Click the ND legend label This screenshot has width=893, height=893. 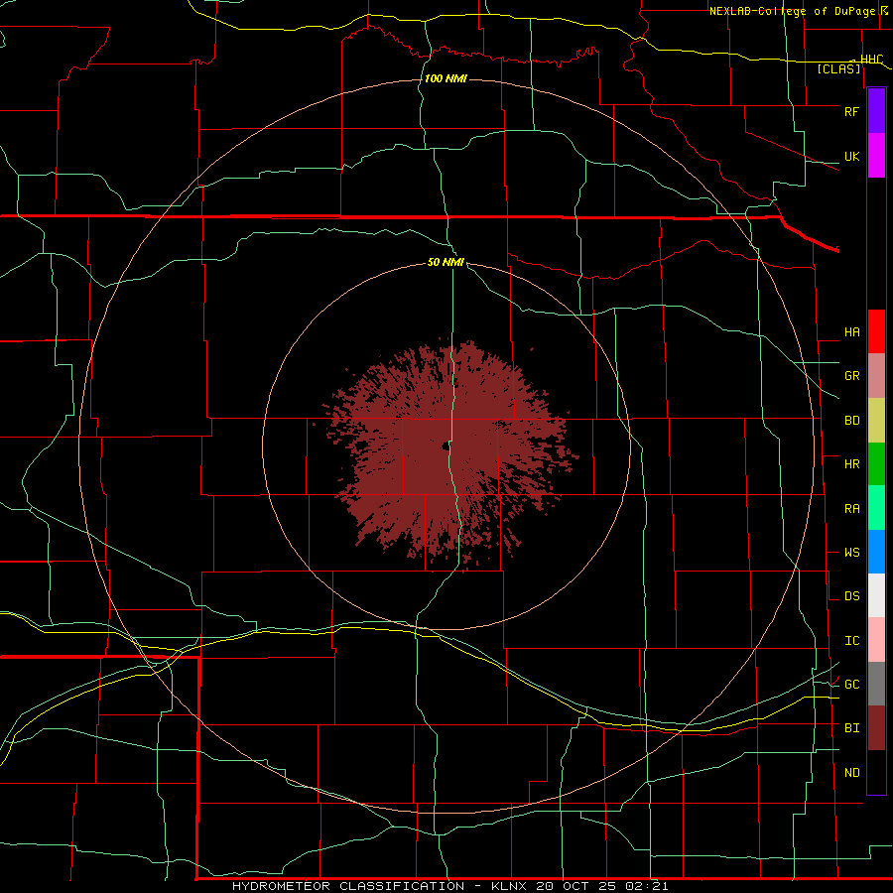pos(851,773)
